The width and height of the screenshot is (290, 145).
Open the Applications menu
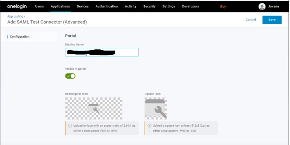pos(60,6)
